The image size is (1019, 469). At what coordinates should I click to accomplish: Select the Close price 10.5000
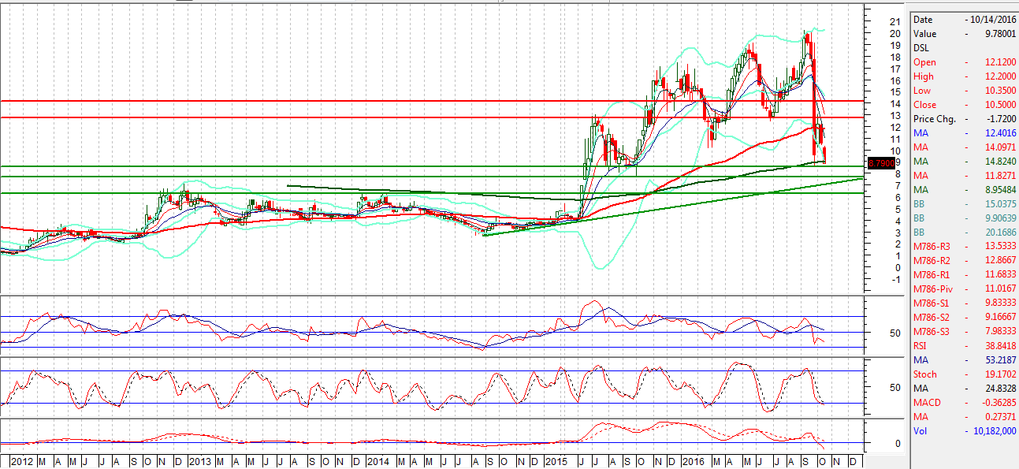pyautogui.click(x=999, y=105)
